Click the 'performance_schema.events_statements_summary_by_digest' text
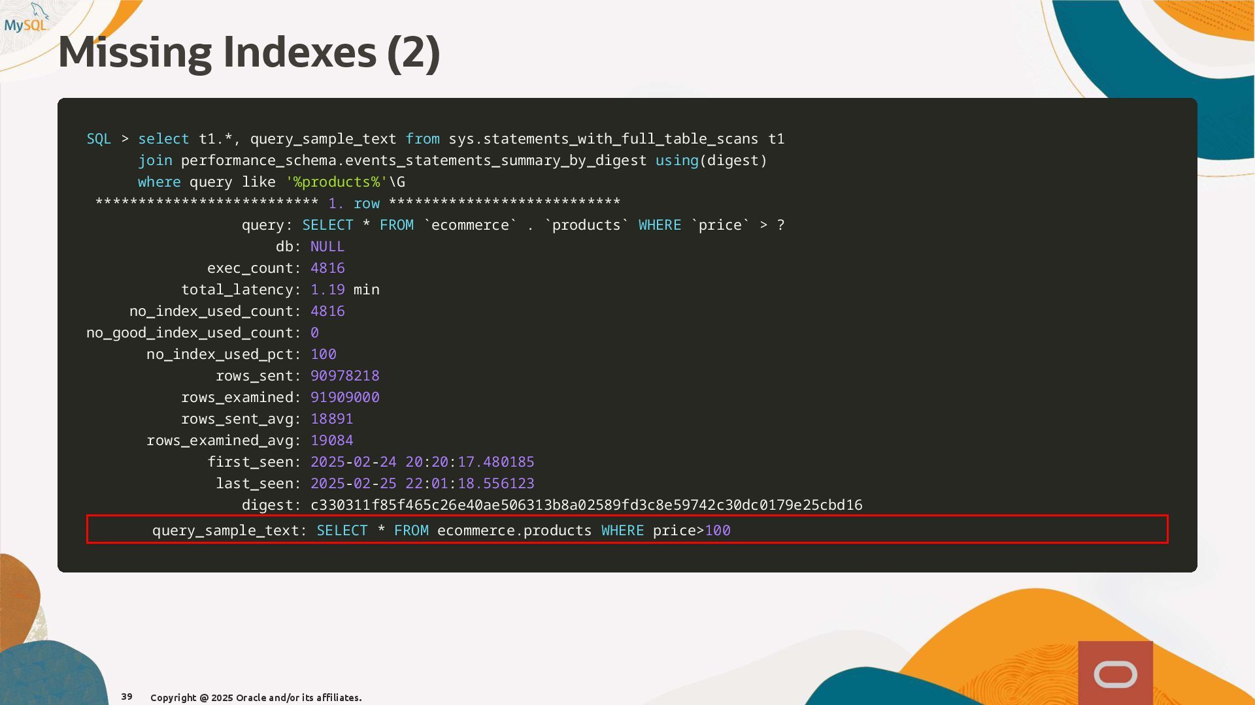 (x=414, y=161)
